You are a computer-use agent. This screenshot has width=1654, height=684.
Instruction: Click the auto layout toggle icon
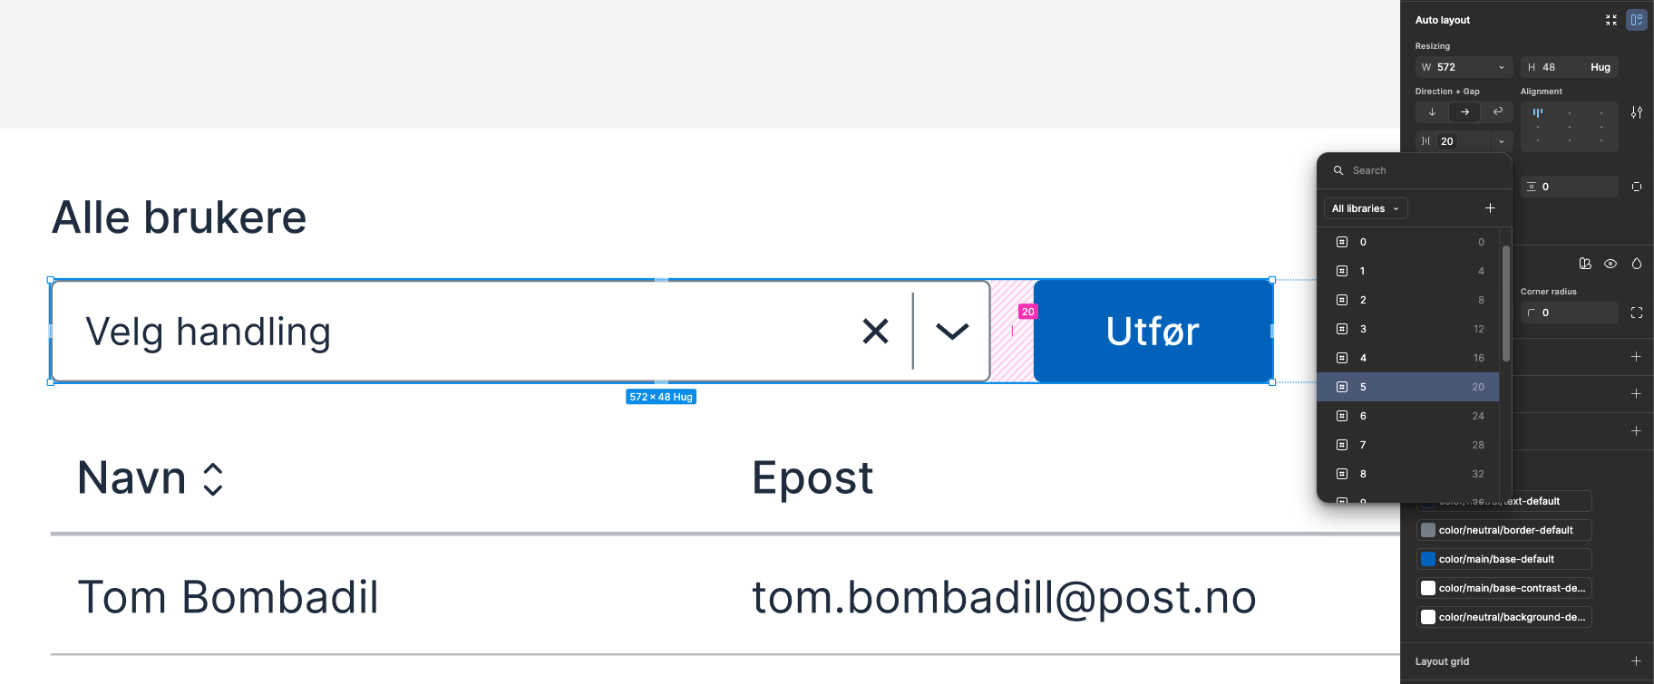click(x=1637, y=20)
